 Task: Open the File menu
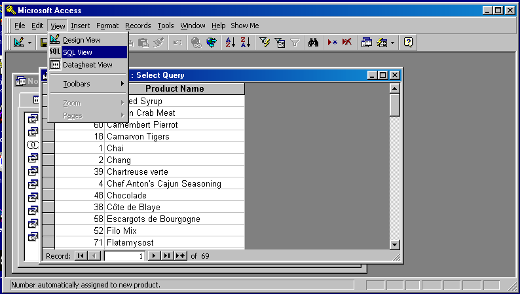[x=20, y=26]
